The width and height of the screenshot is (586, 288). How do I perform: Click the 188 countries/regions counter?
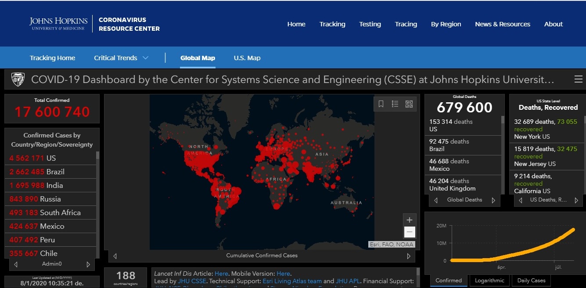click(126, 277)
